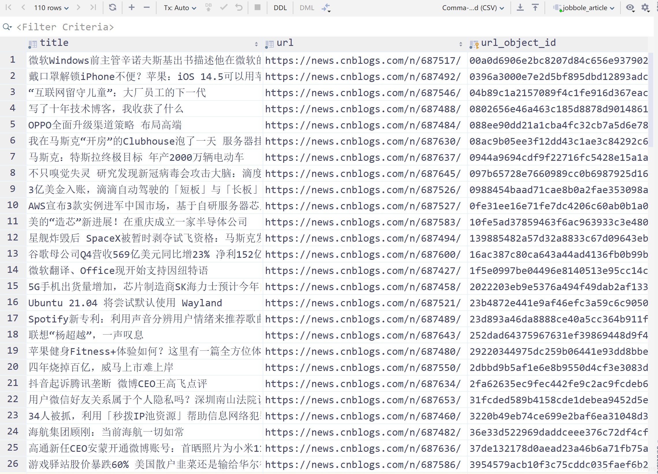Click the compare data icon next to DML
This screenshot has width=658, height=474.
tap(326, 8)
